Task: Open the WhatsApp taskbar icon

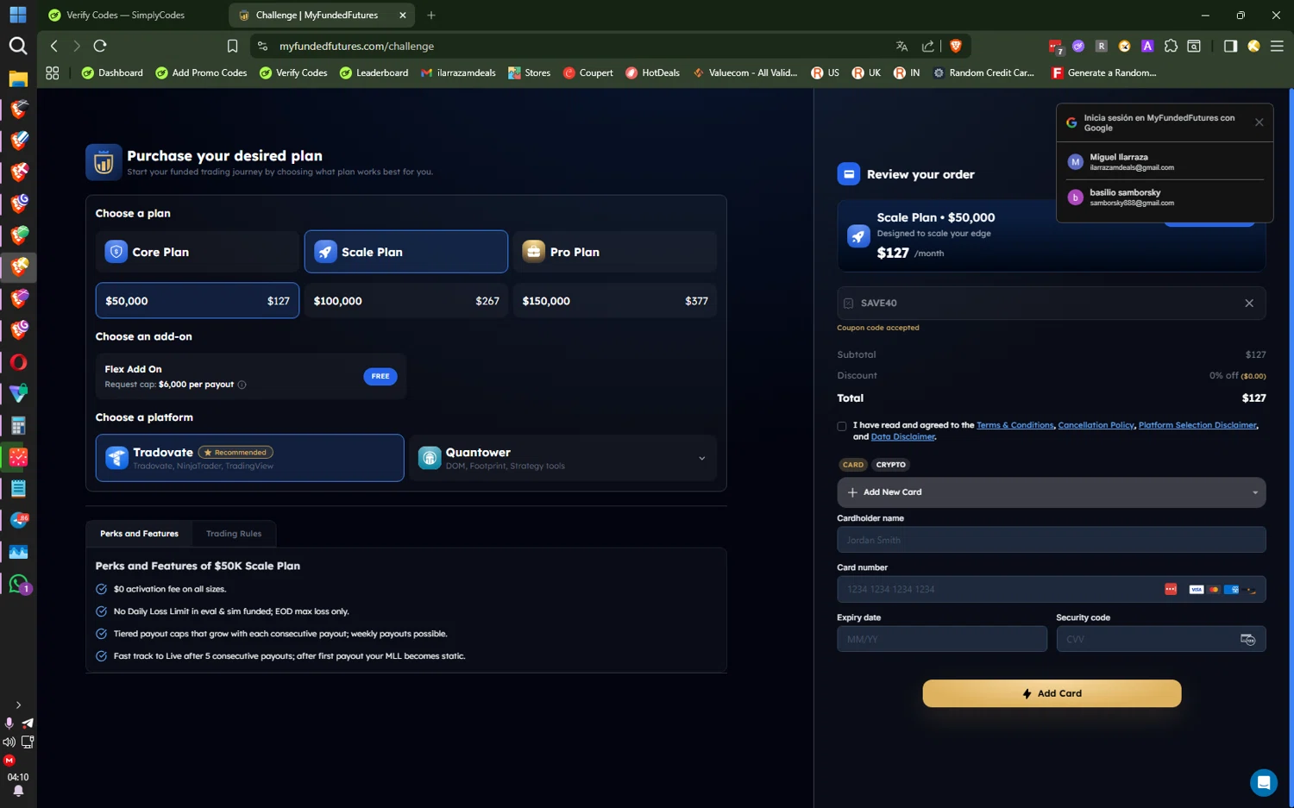Action: [x=18, y=584]
